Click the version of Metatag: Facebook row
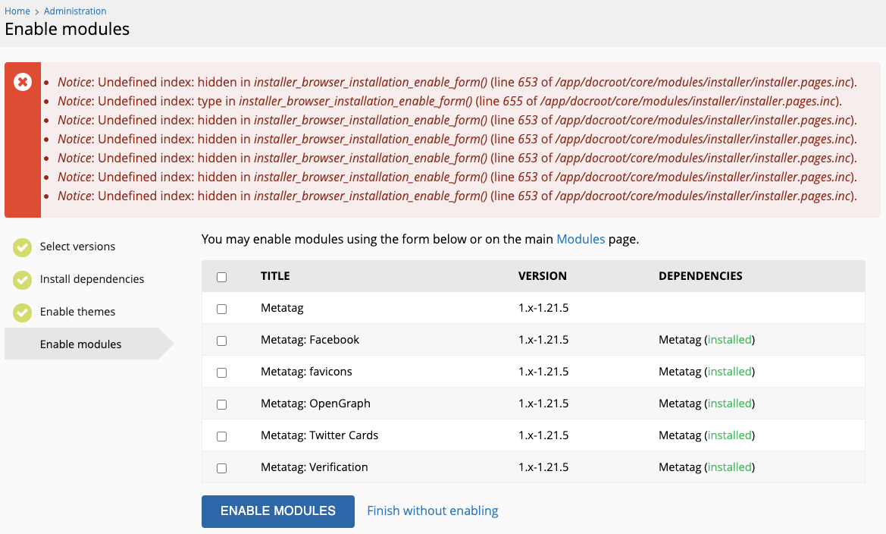This screenshot has width=886, height=534. (x=543, y=340)
